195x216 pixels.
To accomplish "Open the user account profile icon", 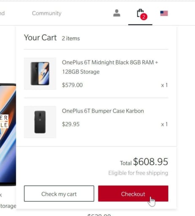I will pos(116,13).
